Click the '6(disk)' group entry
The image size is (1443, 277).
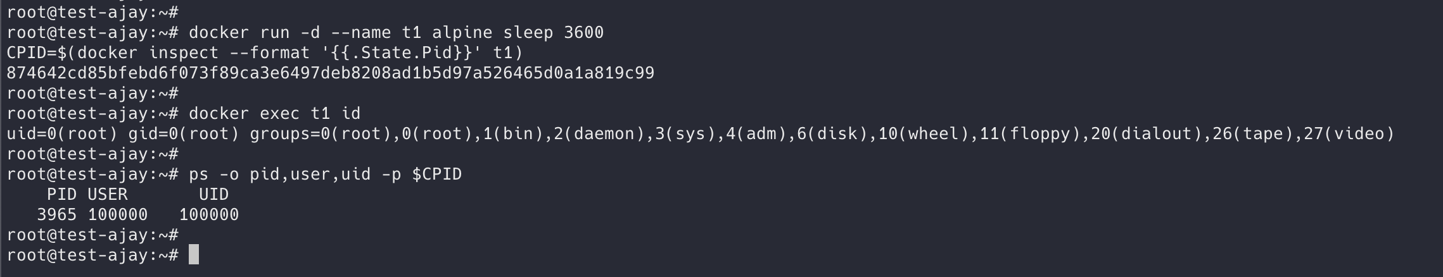point(832,133)
